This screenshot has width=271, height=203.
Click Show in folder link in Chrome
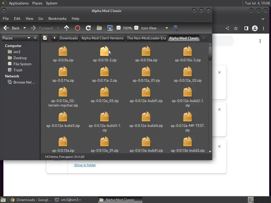85,165
